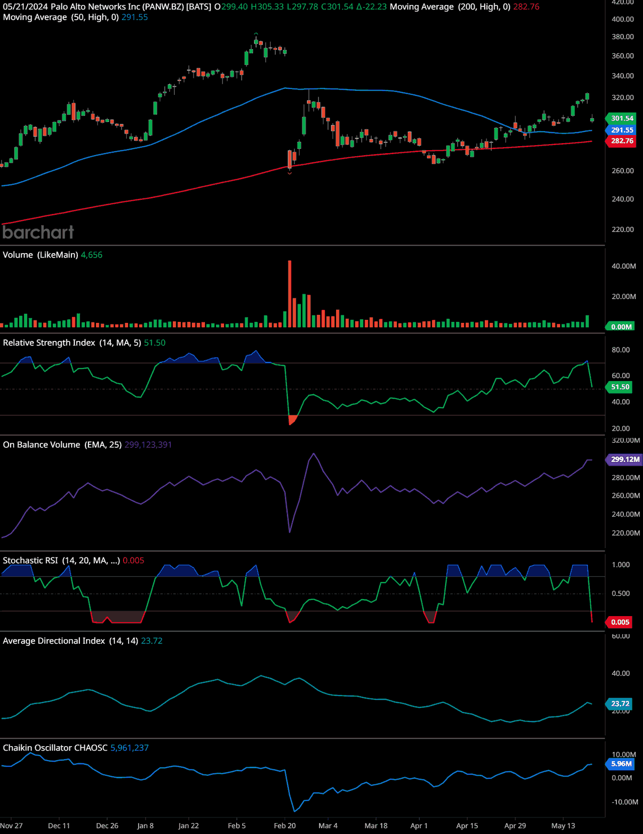Image resolution: width=643 pixels, height=834 pixels.
Task: Click the Nov 27 date axis label
Action: [x=12, y=826]
